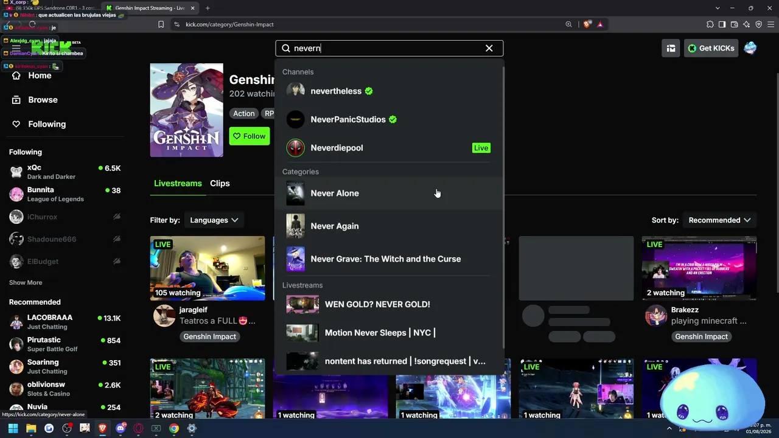Open the Brave Rewards triangle icon
Viewport: 779px width, 438px height.
tap(600, 24)
